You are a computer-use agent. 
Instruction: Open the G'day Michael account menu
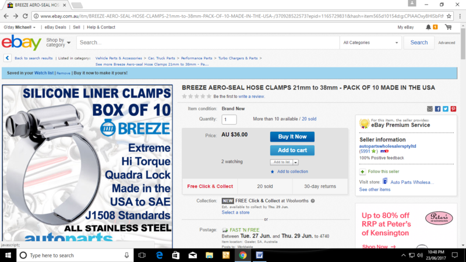click(x=20, y=27)
